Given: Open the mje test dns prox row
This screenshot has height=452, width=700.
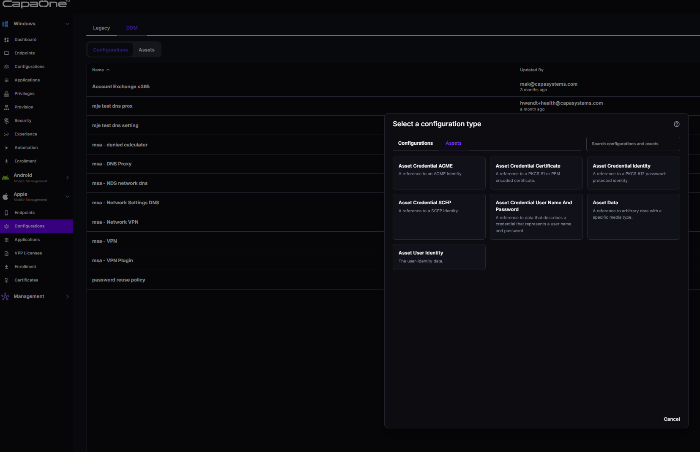Looking at the screenshot, I should [x=393, y=106].
